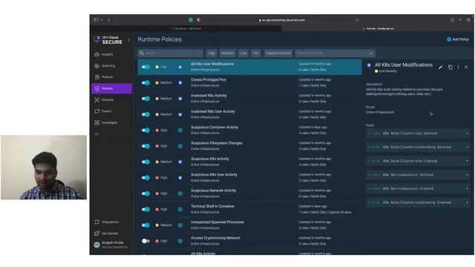Expand rule K8s Role/Clusterrolebinding Created

click(418, 202)
